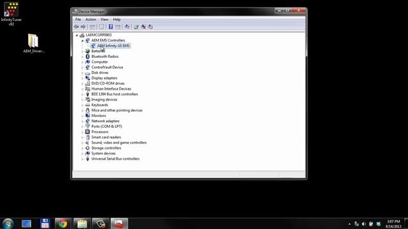Expand the Disk drives node arrow
408x229 pixels.
[x=82, y=73]
